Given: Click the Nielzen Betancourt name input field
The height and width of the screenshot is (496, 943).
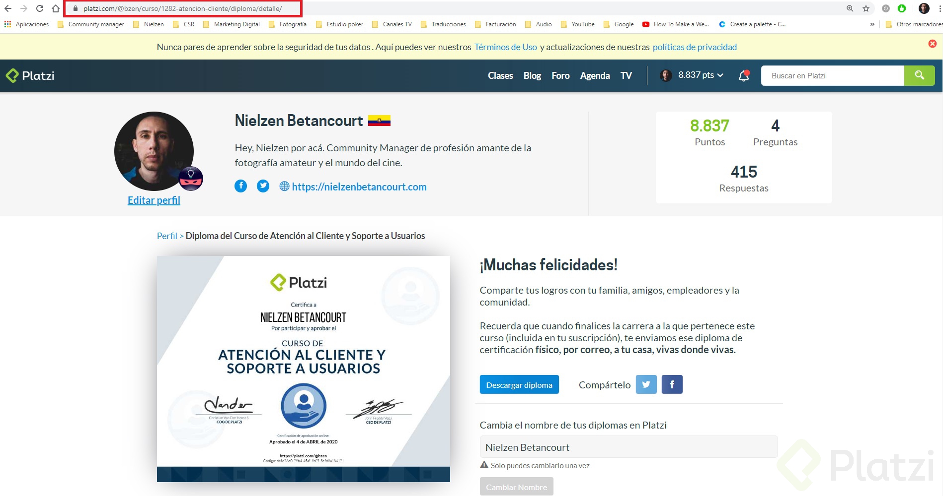Looking at the screenshot, I should [628, 447].
